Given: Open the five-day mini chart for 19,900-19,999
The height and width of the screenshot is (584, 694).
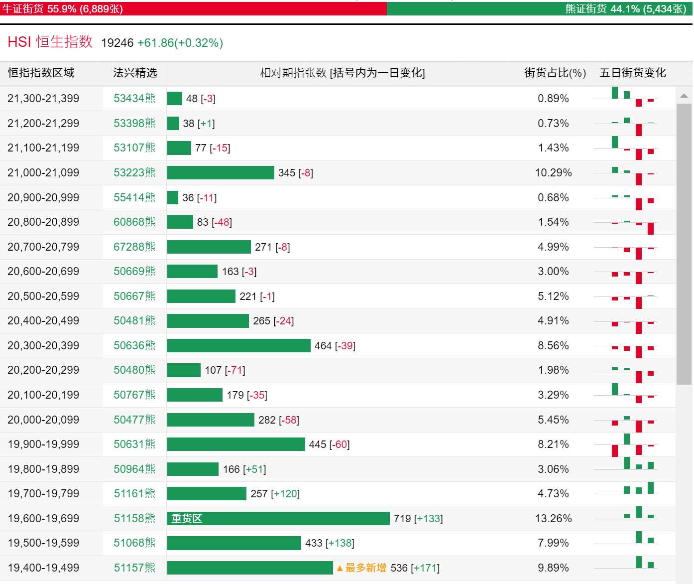Looking at the screenshot, I should coord(626,444).
